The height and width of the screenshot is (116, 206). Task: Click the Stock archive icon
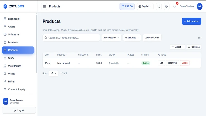(x=5, y=58)
